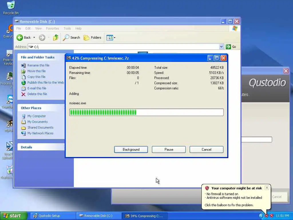293x220 pixels.
Task: Click E-mail this file task
Action: tap(37, 88)
